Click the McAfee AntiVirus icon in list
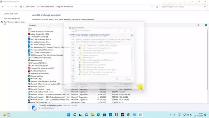209x118 pixels. [x=29, y=76]
